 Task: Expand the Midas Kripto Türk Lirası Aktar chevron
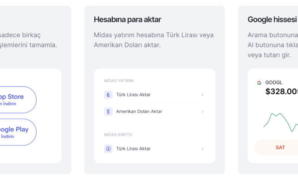pos(202,149)
